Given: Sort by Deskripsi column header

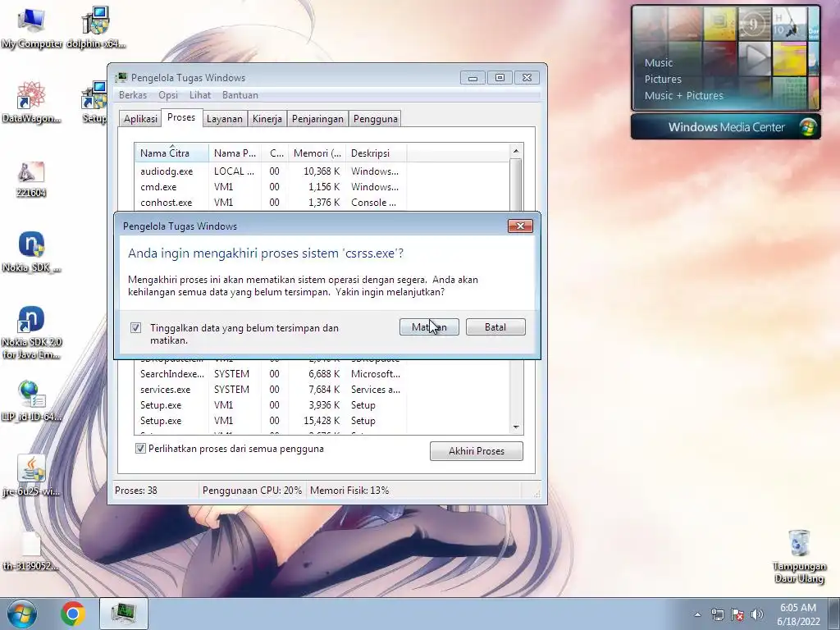Looking at the screenshot, I should tap(376, 153).
